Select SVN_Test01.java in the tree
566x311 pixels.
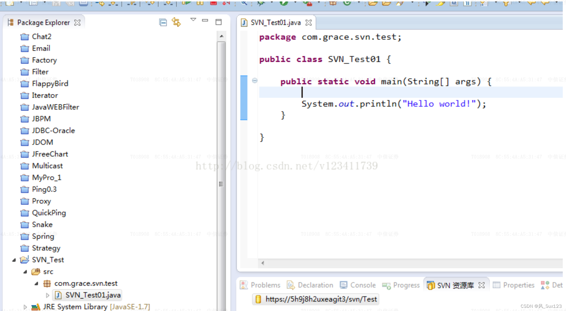point(93,295)
